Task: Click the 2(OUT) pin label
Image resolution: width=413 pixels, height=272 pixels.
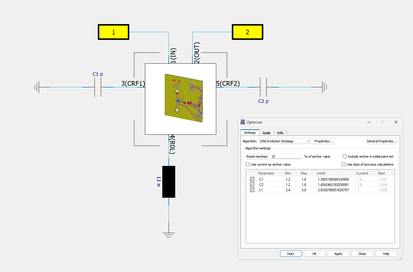Action: pyautogui.click(x=197, y=53)
